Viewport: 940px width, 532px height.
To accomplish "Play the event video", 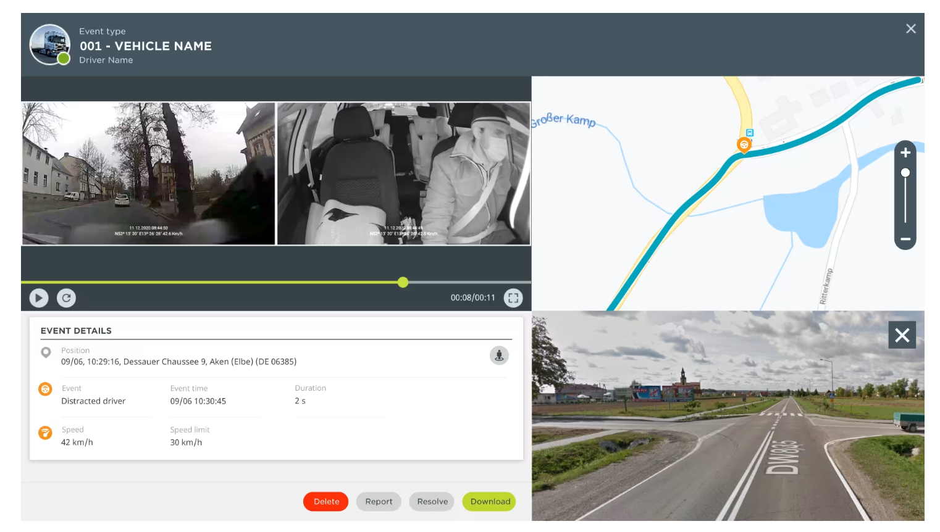I will (x=38, y=298).
